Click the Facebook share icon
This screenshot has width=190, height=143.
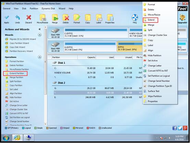coord(175,128)
